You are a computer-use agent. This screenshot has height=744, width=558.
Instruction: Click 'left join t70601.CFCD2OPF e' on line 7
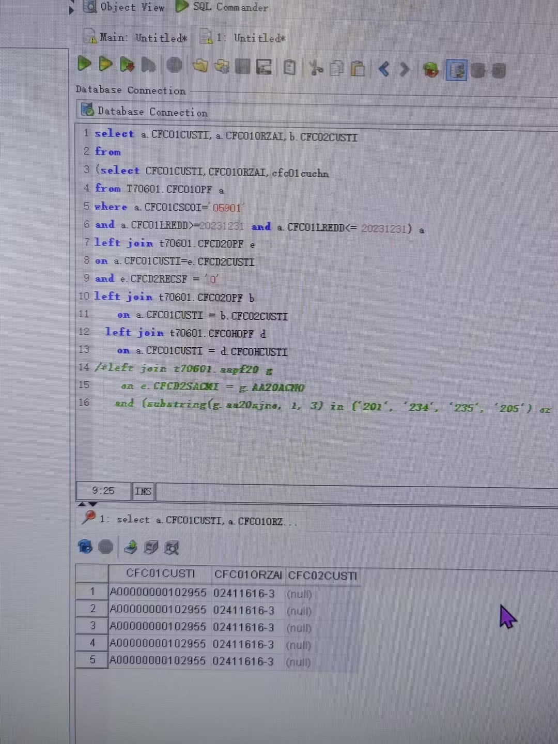pos(175,243)
